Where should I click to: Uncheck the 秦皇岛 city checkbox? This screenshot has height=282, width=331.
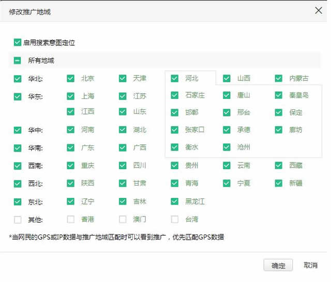coord(279,95)
